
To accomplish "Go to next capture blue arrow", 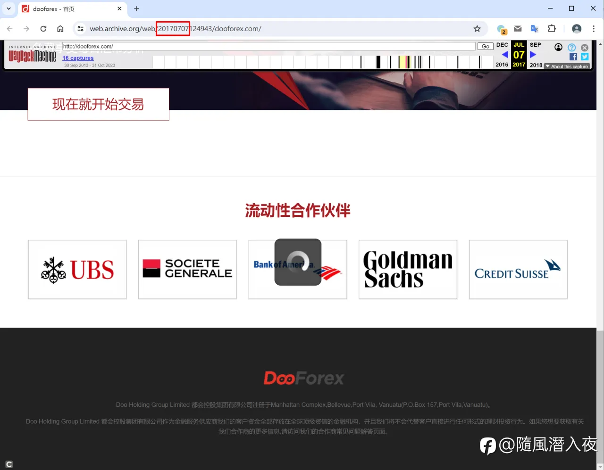I will click(x=533, y=55).
